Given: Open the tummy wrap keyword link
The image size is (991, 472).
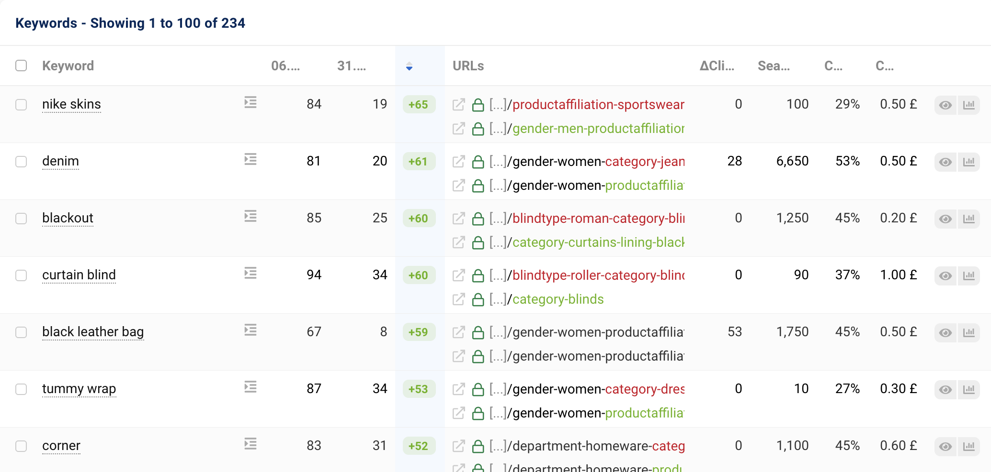Looking at the screenshot, I should tap(79, 389).
